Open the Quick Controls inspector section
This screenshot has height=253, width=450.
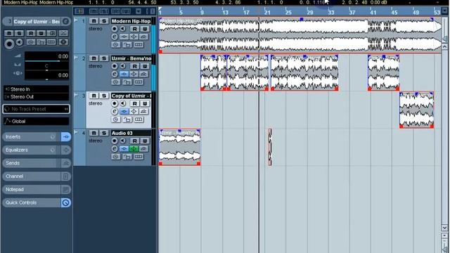(32, 203)
